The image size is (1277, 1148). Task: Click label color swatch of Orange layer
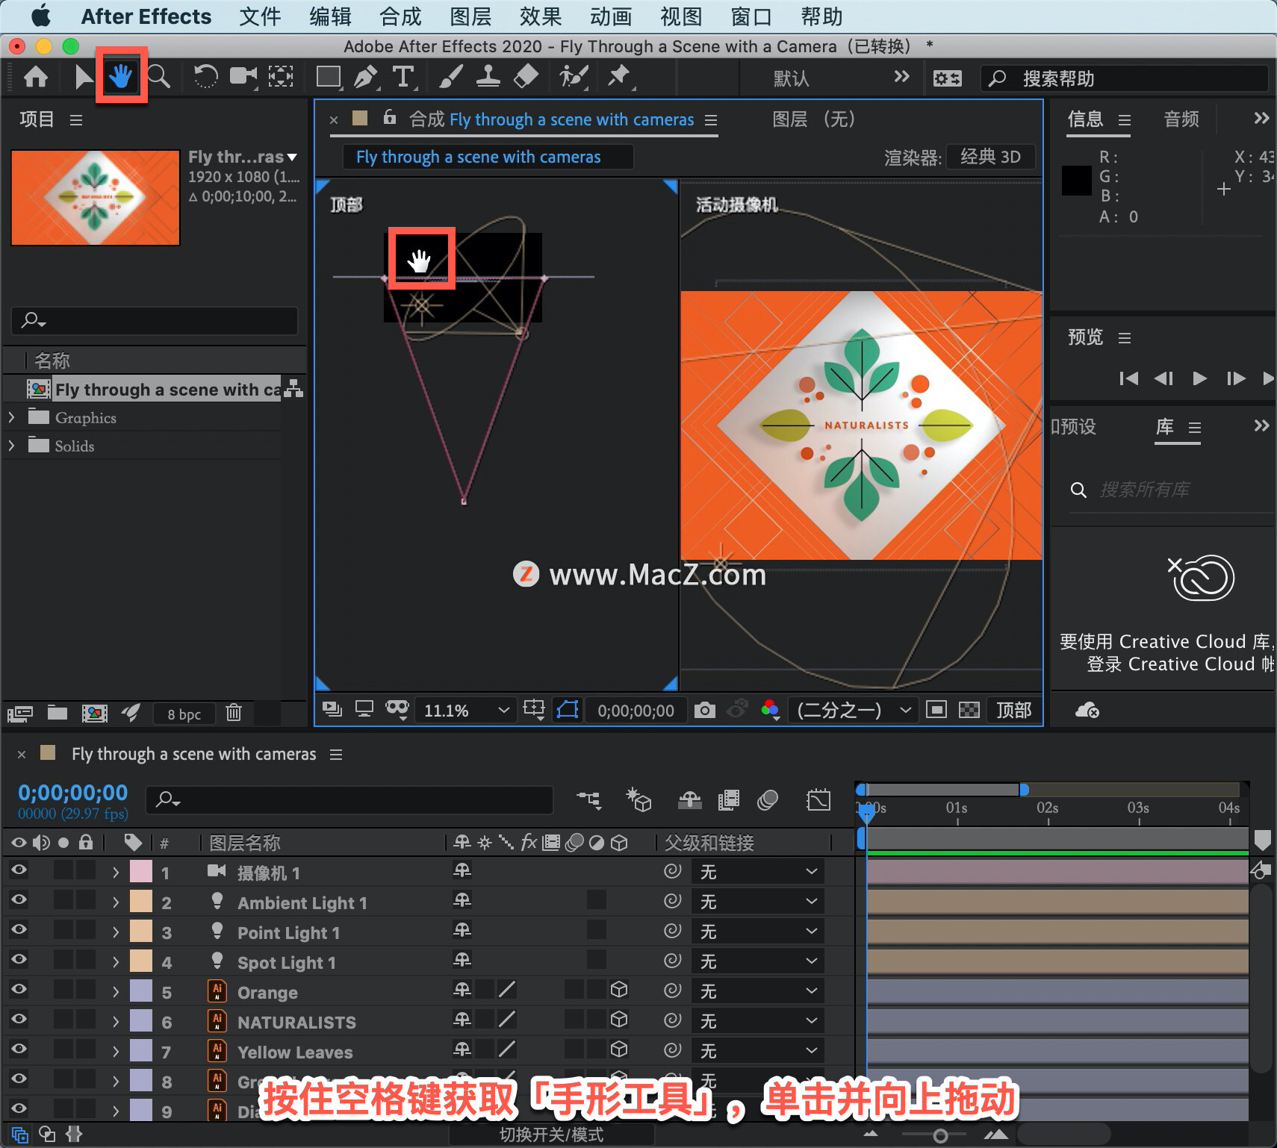[141, 991]
